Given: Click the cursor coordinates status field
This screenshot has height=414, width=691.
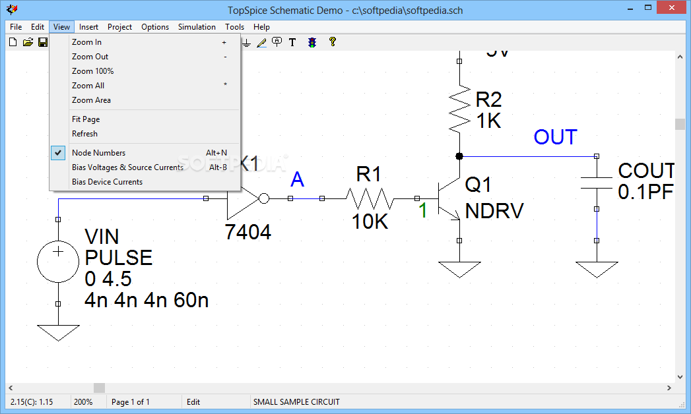Looking at the screenshot, I should [38, 401].
